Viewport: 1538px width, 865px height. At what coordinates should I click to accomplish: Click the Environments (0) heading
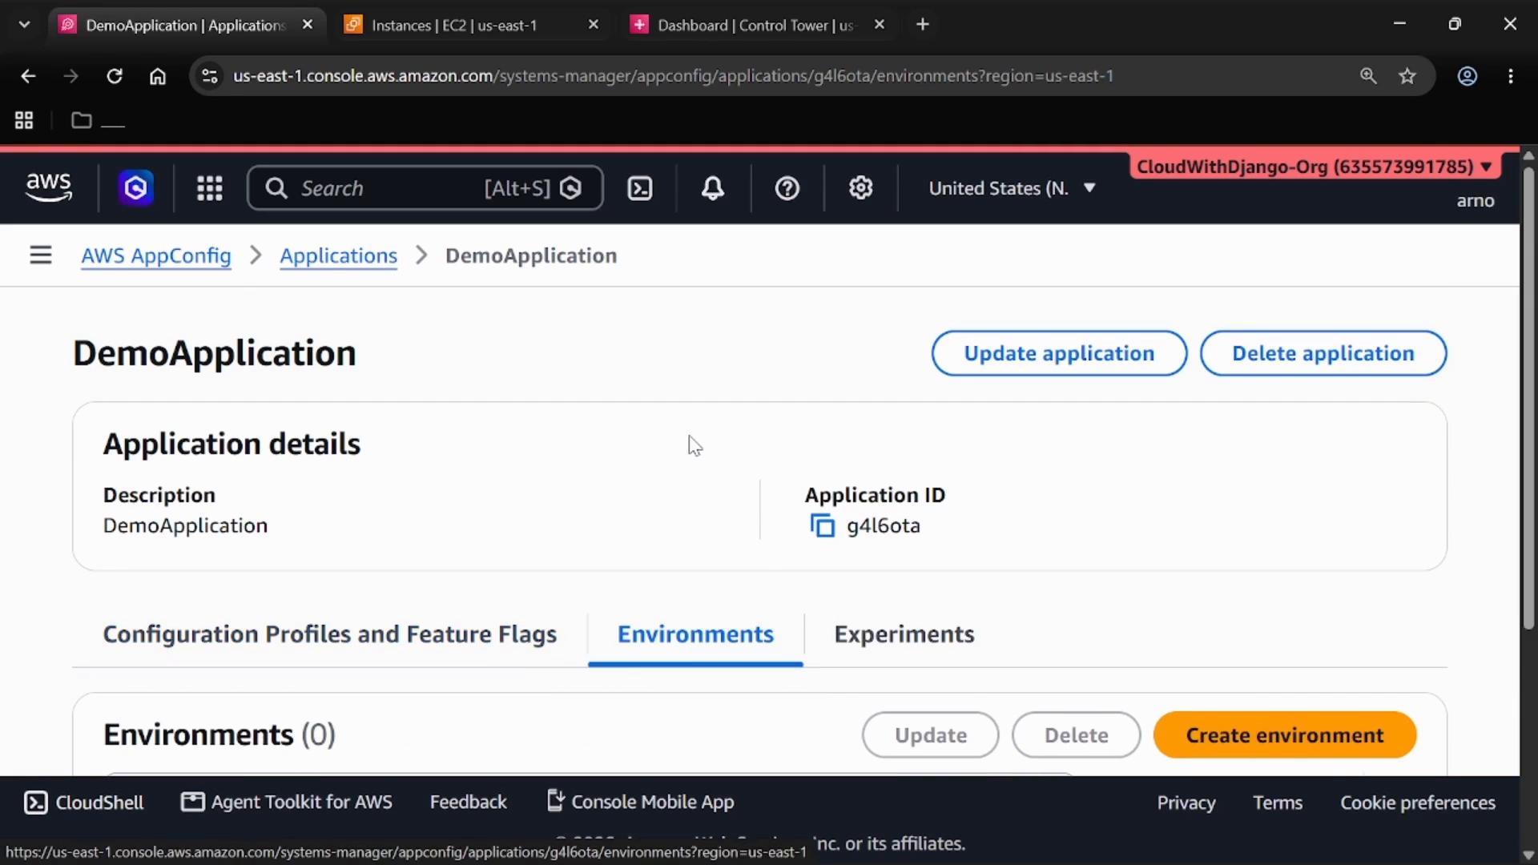coord(219,735)
